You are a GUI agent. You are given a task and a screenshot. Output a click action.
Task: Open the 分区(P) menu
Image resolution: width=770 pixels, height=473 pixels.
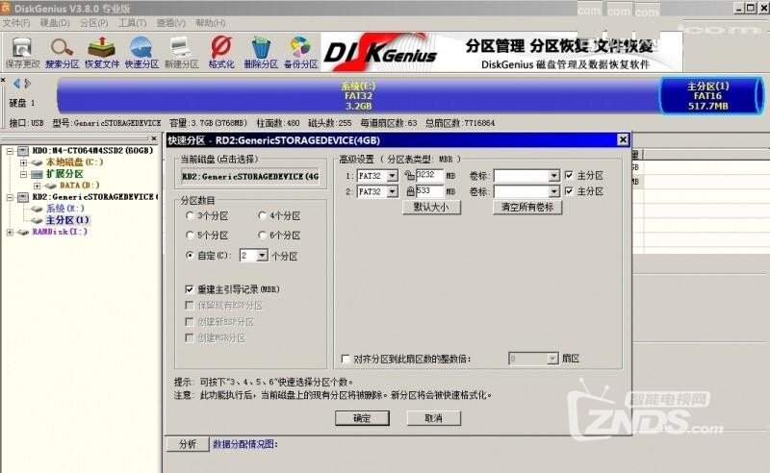pos(93,23)
